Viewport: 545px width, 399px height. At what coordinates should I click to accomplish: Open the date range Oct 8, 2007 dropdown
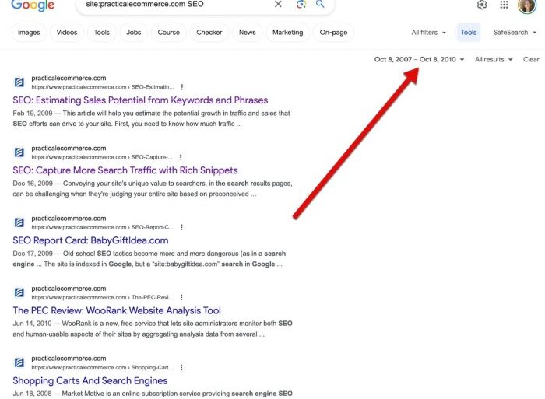click(419, 59)
